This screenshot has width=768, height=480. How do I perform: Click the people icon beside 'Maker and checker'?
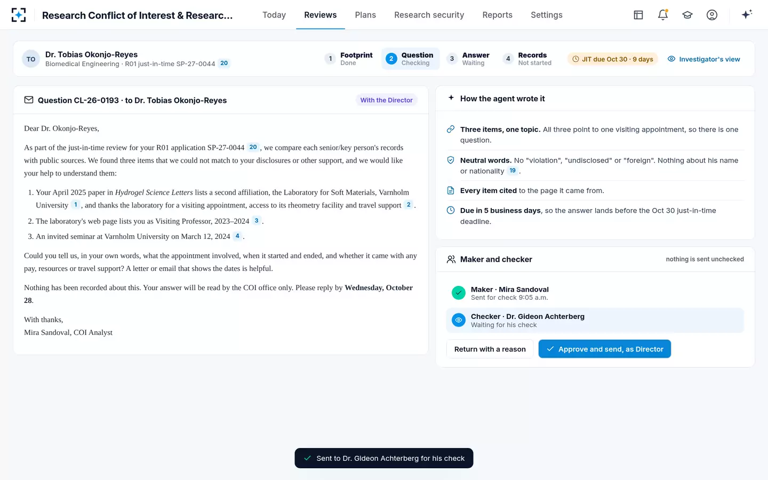451,259
